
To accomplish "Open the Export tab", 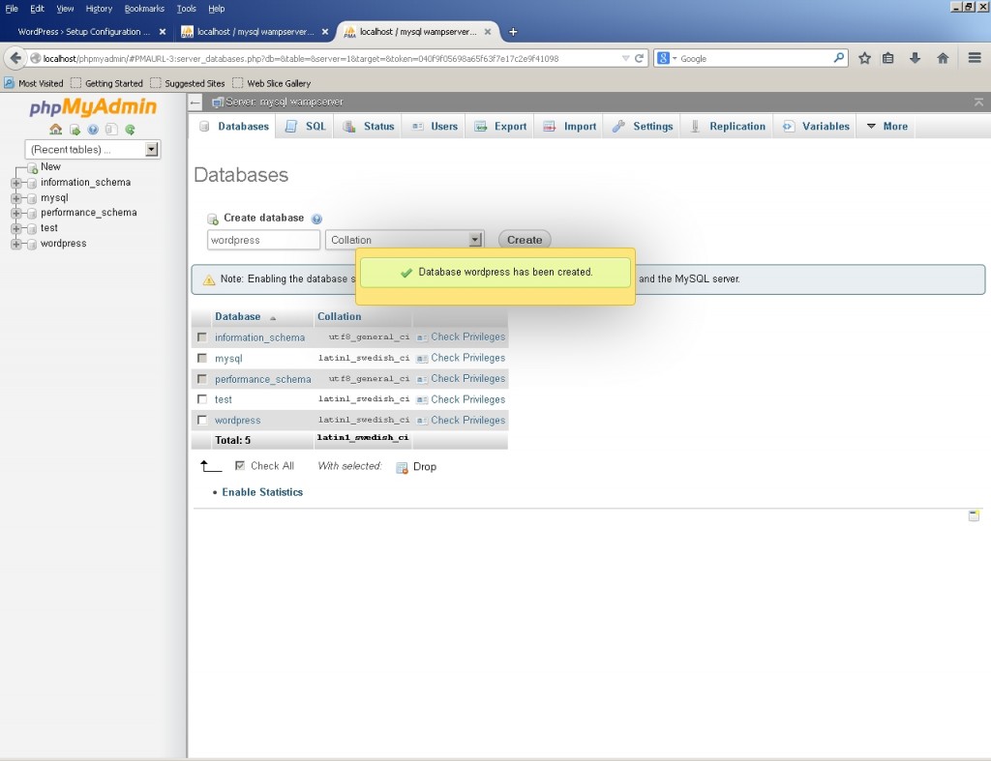I will 500,127.
